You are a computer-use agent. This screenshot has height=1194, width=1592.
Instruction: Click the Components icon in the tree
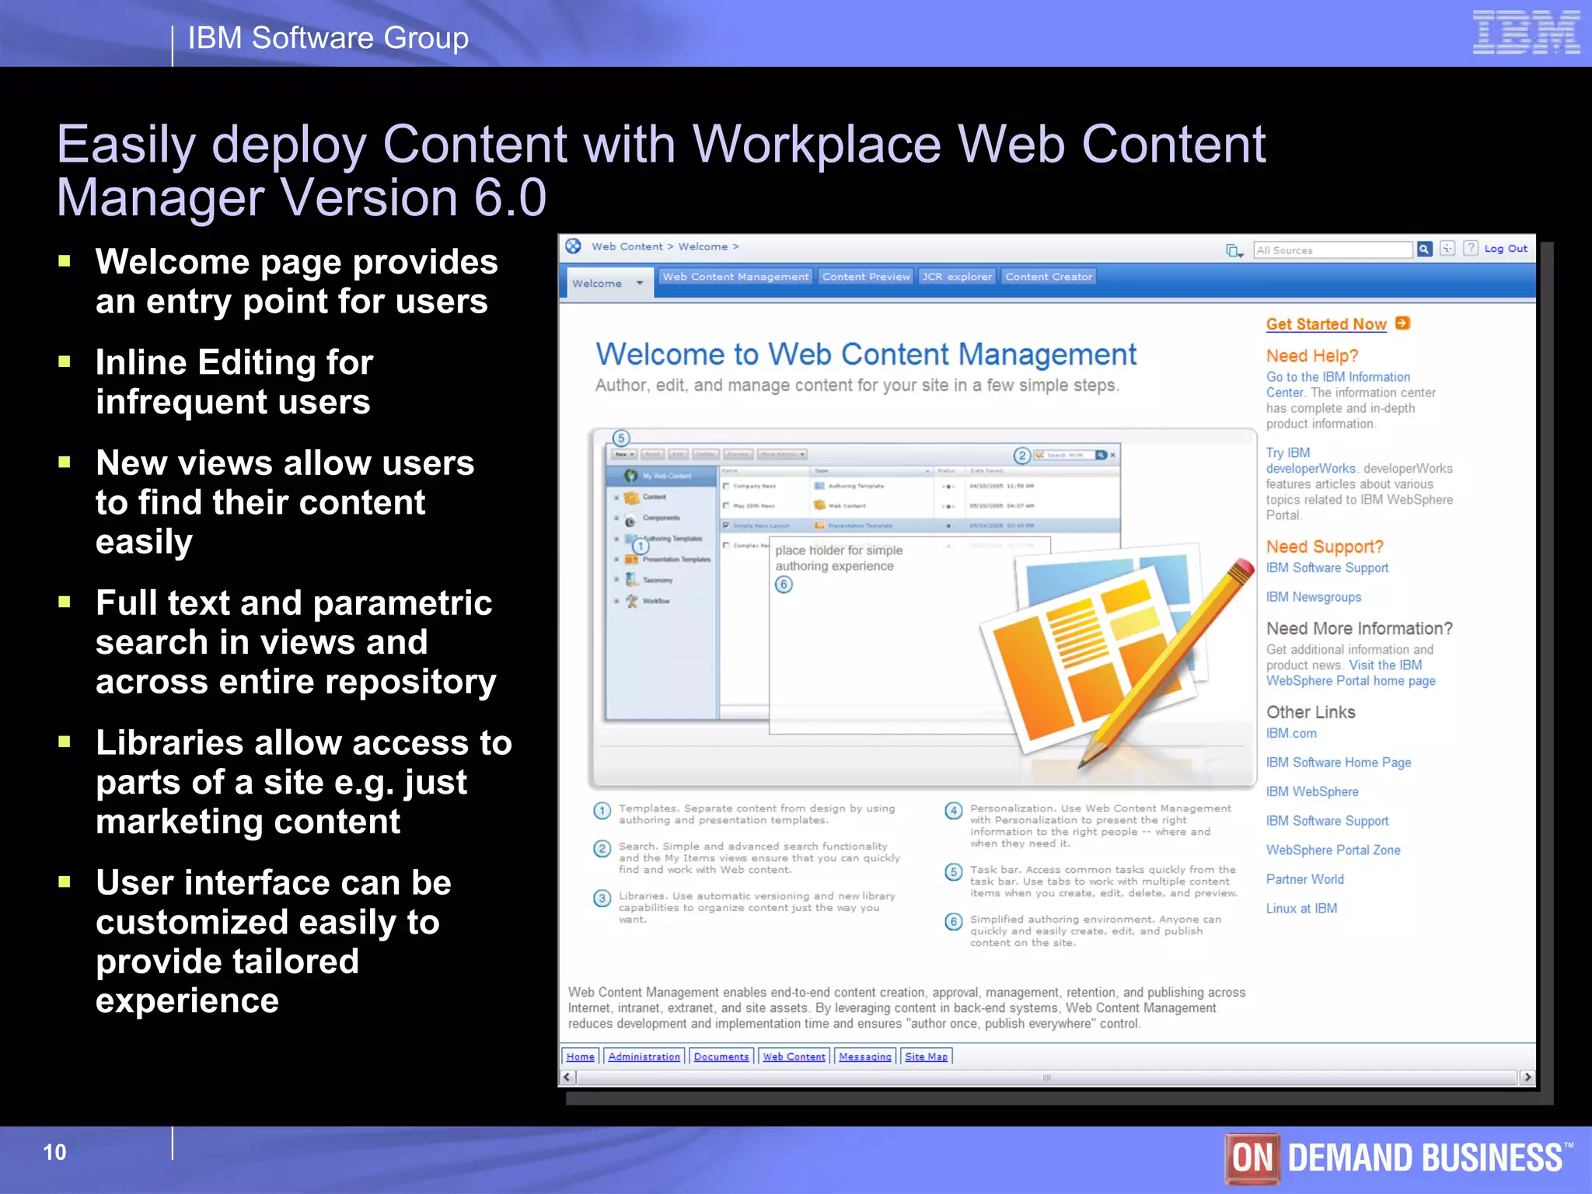[x=630, y=520]
